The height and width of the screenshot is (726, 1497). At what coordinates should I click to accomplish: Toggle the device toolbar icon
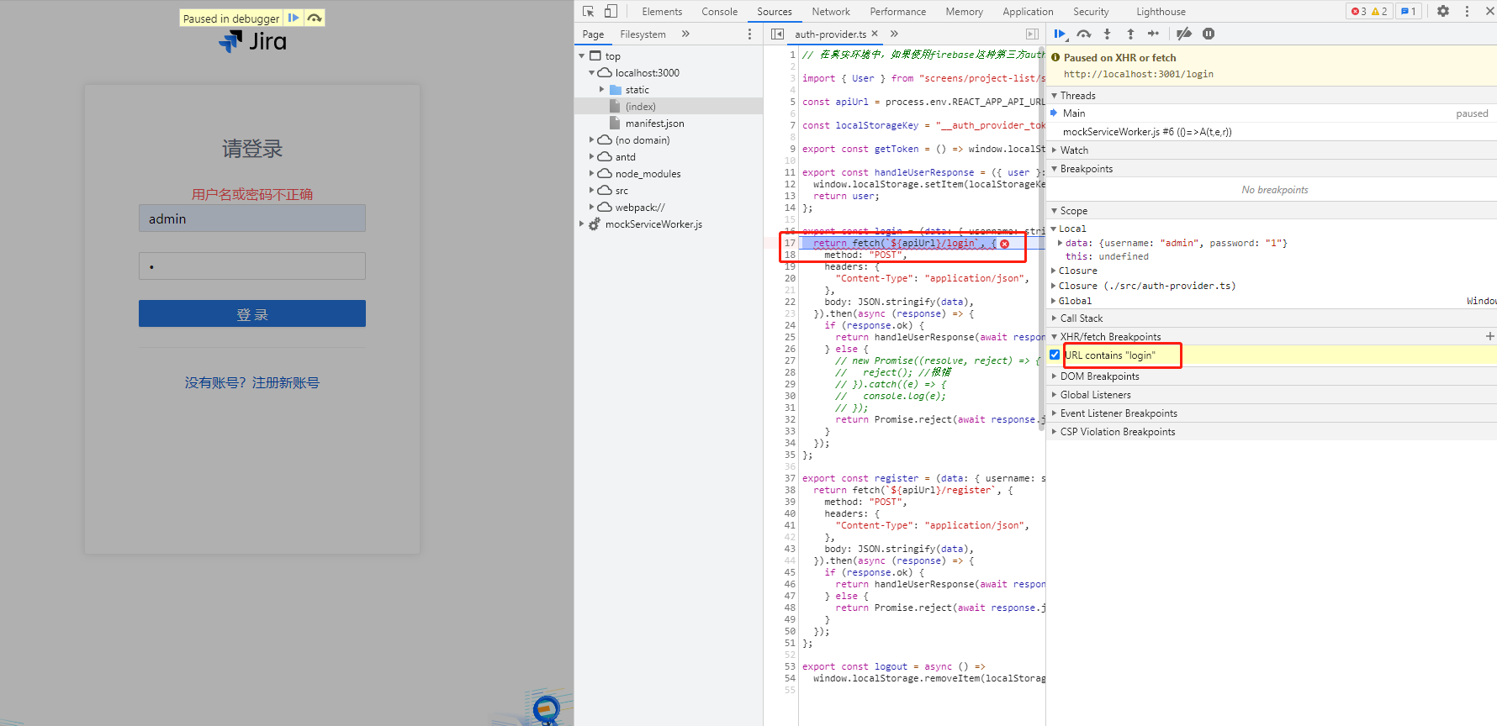(611, 11)
